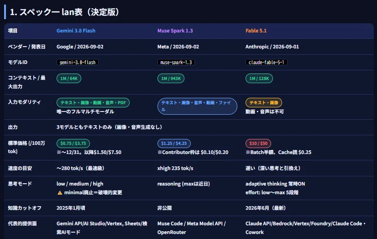Click the Google / 2026-09-02 cell

[80, 47]
